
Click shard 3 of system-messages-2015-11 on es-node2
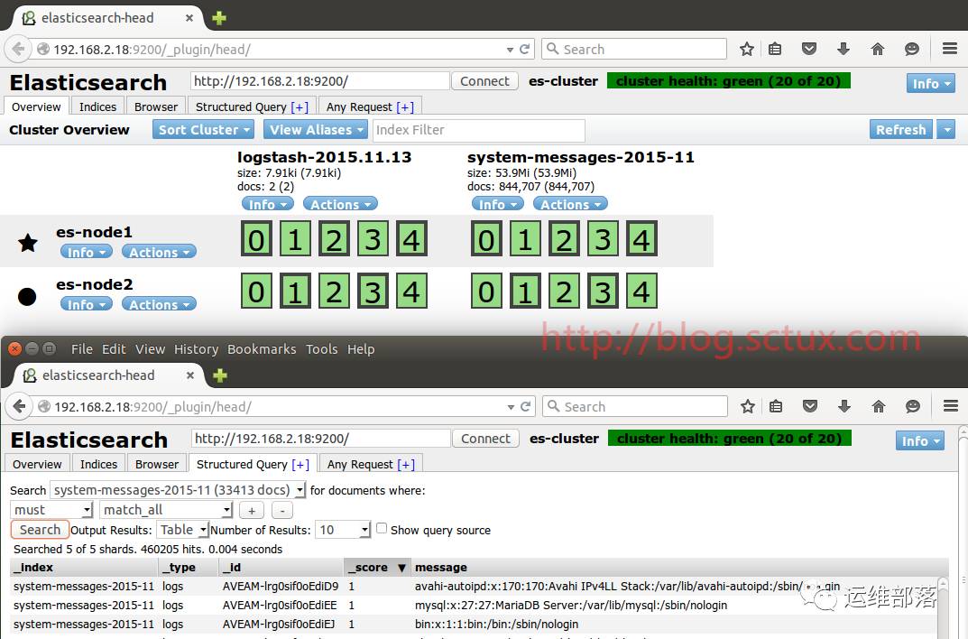click(x=604, y=291)
